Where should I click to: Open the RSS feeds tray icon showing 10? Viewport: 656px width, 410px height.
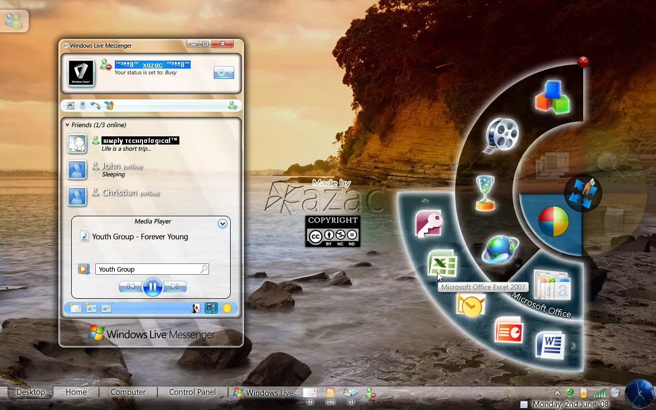330,392
